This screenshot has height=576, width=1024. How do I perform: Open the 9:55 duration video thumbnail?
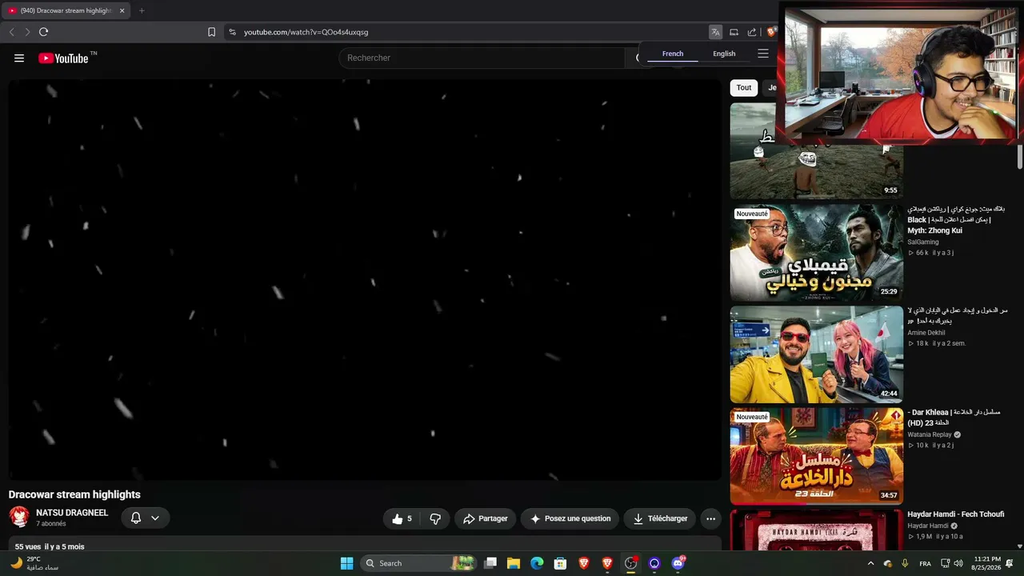tap(816, 151)
